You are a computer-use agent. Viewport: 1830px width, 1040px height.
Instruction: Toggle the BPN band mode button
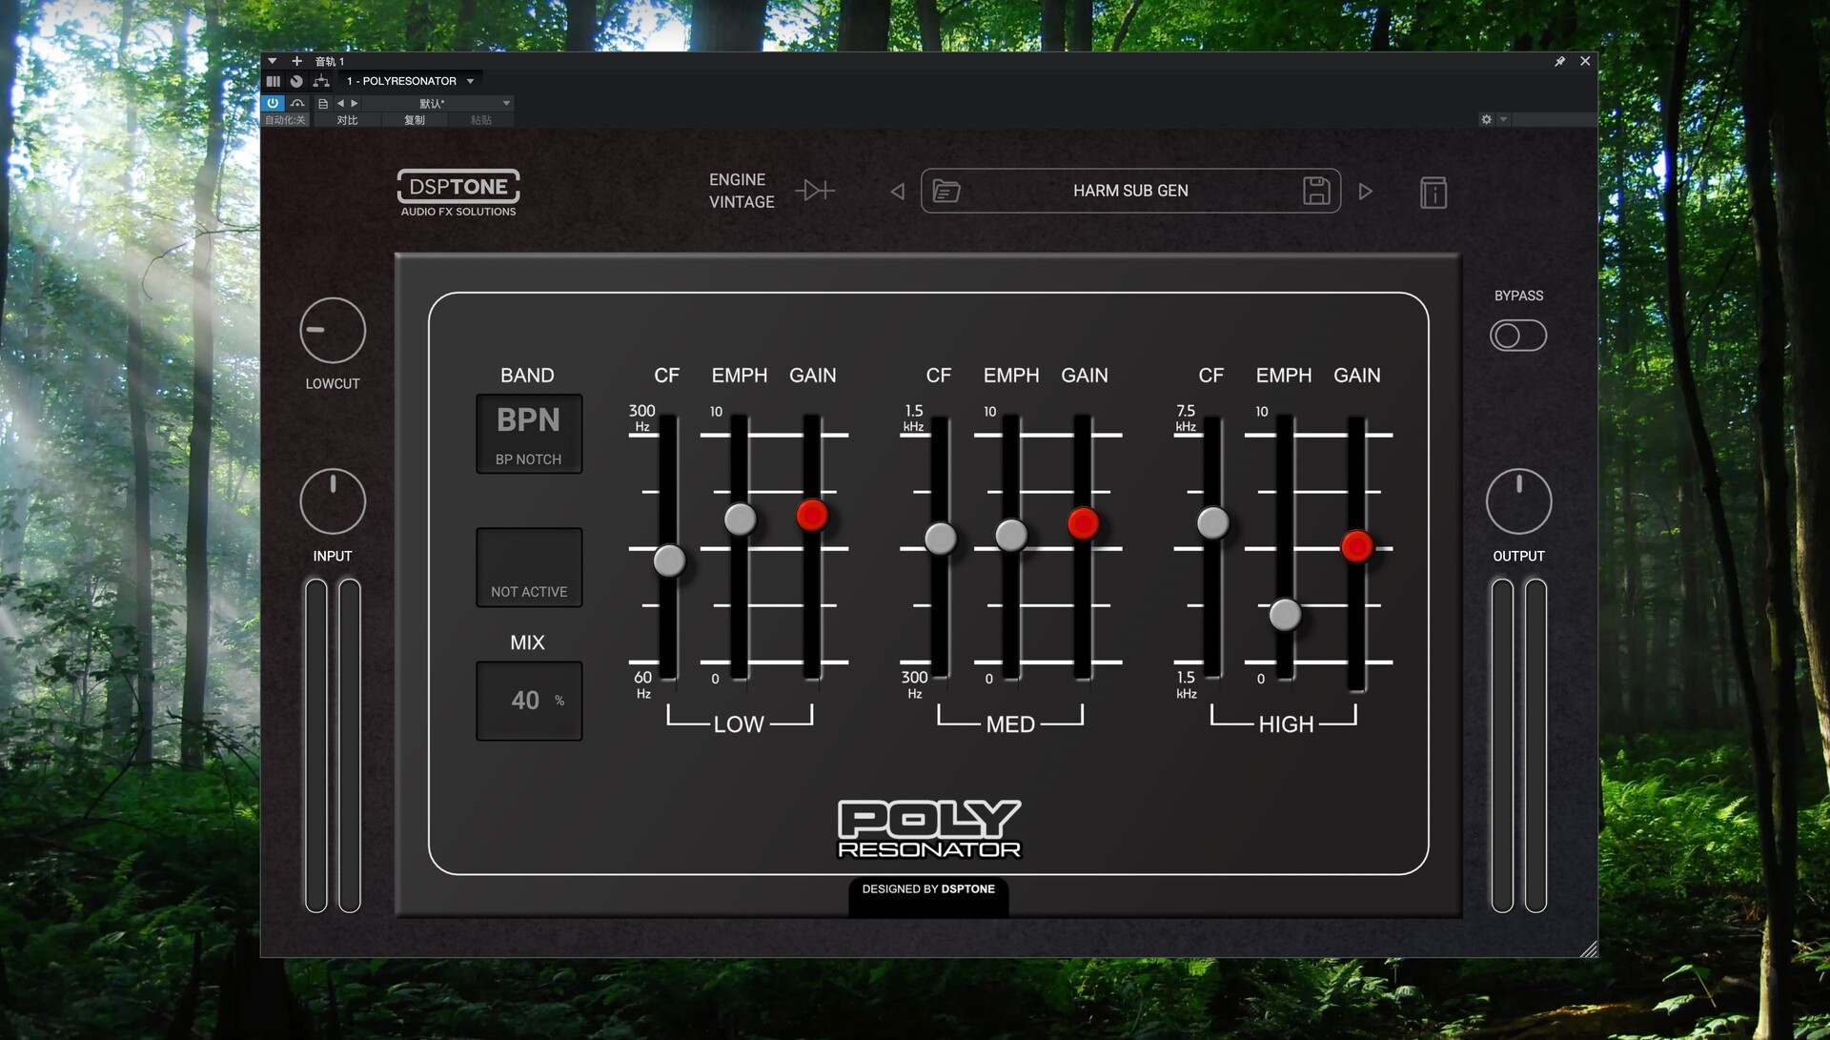coord(529,434)
